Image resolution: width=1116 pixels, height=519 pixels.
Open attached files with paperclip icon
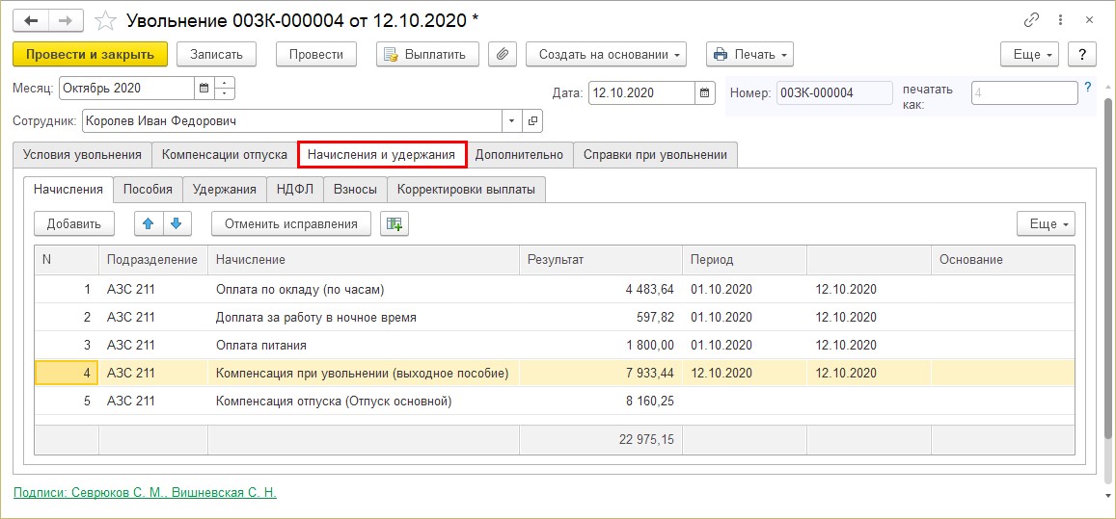(x=503, y=54)
